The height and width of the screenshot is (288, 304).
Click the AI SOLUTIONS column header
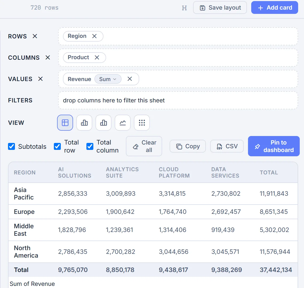click(x=75, y=173)
